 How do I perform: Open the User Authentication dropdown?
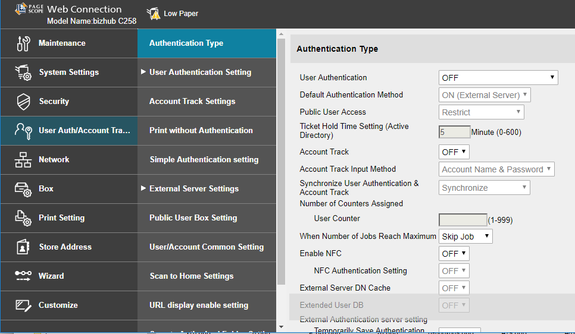pyautogui.click(x=498, y=78)
